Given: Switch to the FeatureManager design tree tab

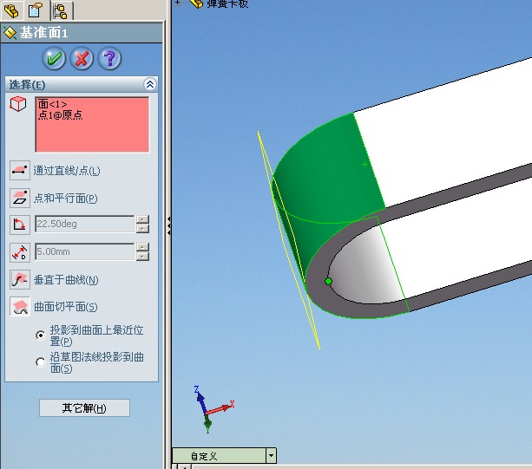Looking at the screenshot, I should point(11,10).
